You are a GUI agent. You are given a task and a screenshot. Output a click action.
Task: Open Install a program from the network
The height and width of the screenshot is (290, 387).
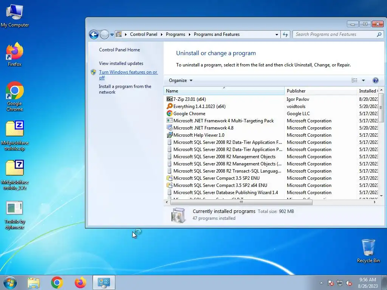(125, 89)
